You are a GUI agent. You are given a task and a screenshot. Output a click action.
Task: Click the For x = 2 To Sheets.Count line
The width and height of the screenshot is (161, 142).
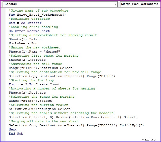tap(34, 84)
